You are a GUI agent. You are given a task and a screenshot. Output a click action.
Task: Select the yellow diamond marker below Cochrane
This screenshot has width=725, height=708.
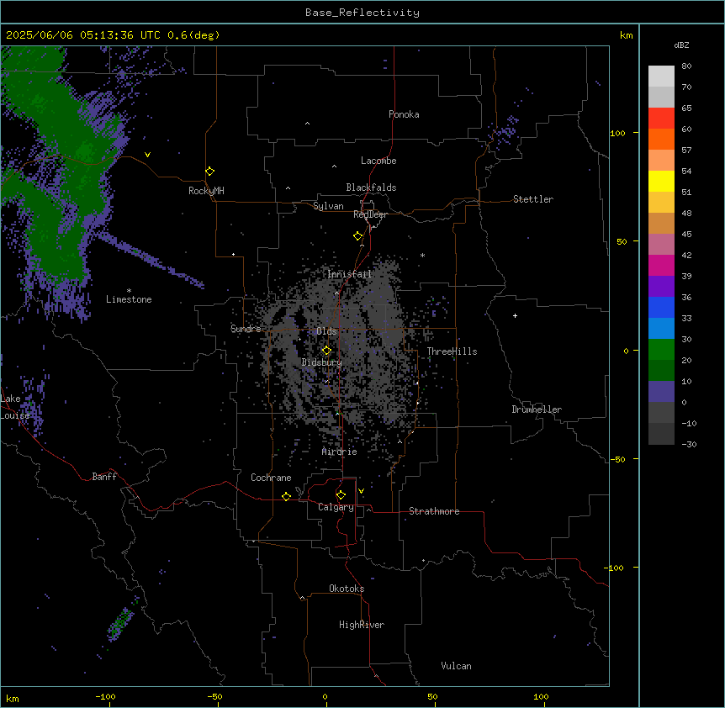(x=286, y=496)
